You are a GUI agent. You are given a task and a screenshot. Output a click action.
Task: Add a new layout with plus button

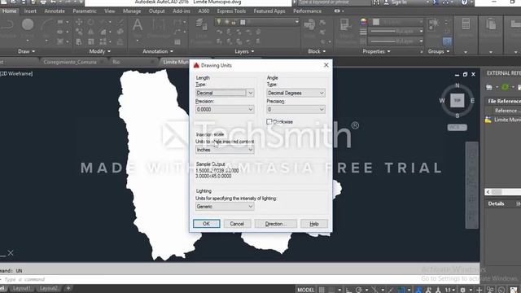click(68, 288)
